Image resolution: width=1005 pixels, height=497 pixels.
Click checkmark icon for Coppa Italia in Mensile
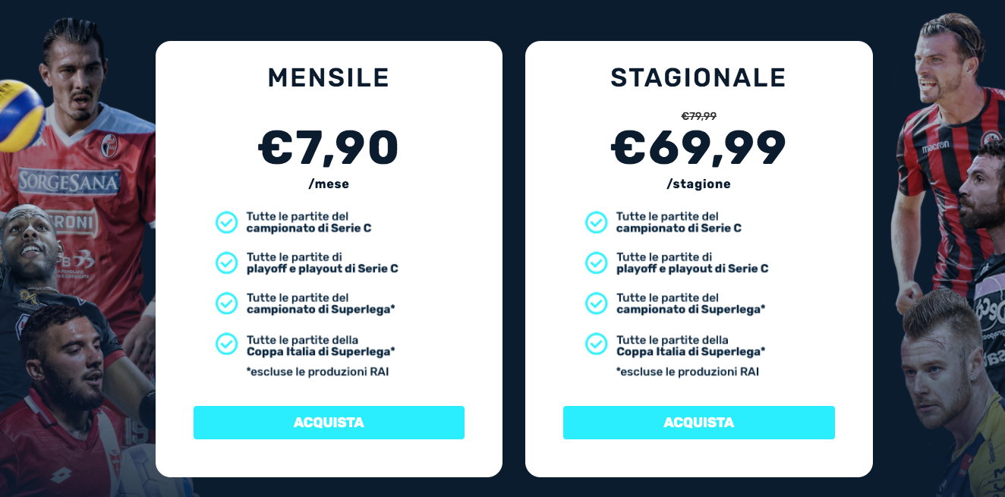pos(227,344)
